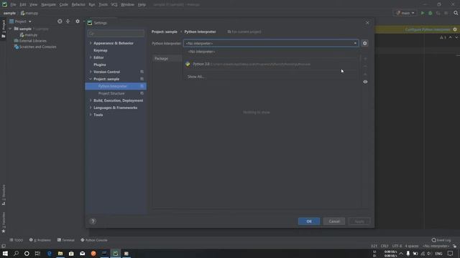
Task: Expand Appearance & Behavior settings section
Action: click(91, 43)
